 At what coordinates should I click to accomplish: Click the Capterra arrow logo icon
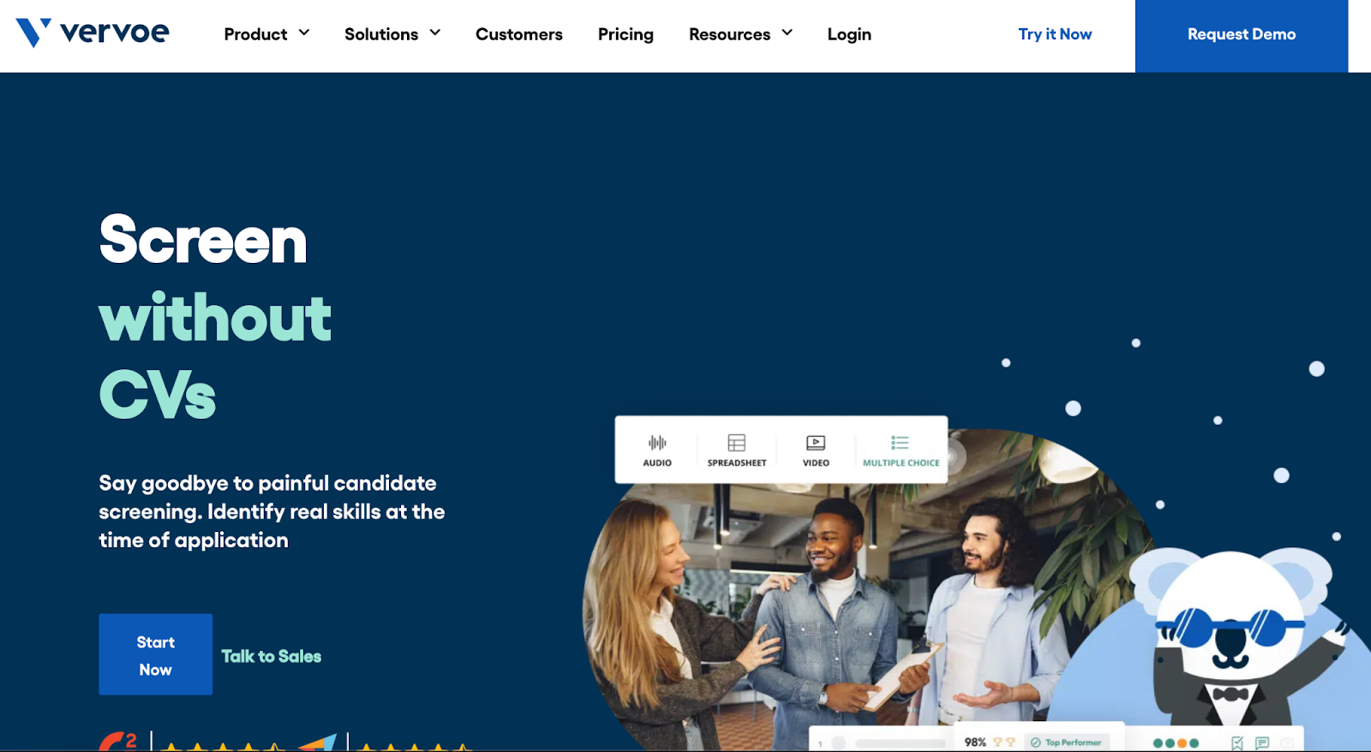point(318,743)
